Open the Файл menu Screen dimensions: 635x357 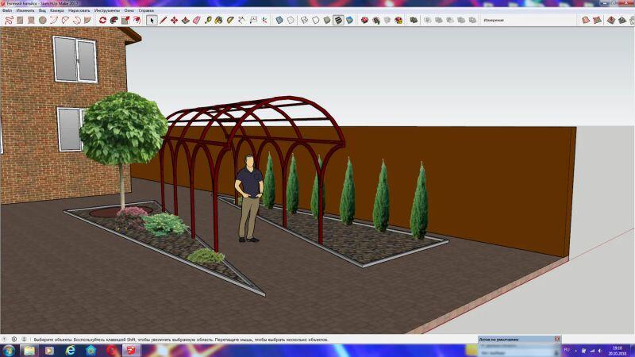pos(7,10)
